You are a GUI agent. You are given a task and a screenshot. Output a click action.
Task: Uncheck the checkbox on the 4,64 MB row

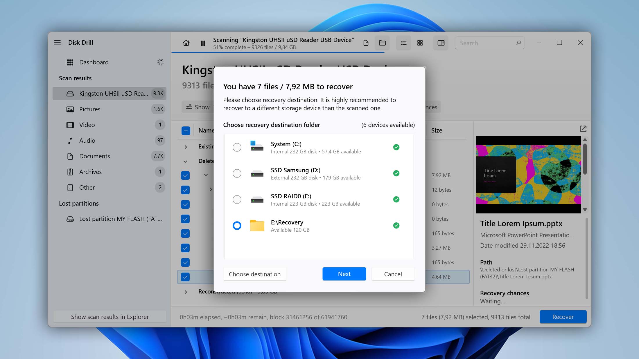click(x=185, y=277)
